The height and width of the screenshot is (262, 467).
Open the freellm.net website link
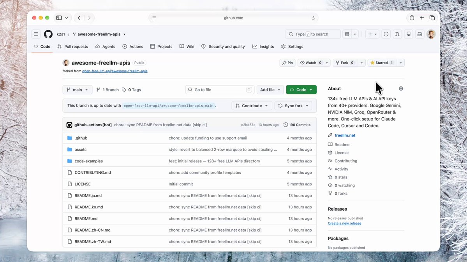coord(345,135)
